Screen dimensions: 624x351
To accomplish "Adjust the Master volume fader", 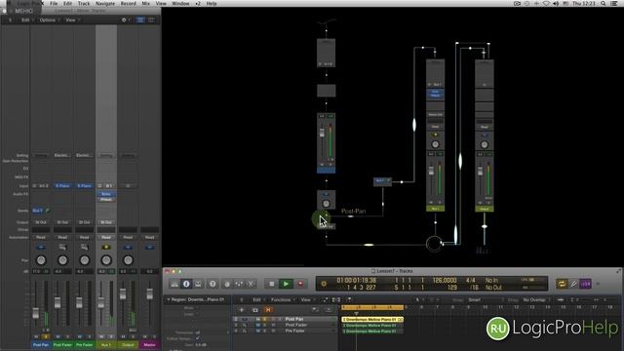I will point(149,293).
